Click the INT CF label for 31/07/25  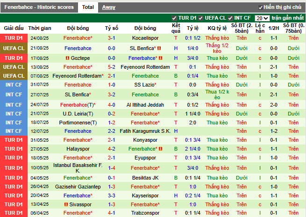point(14,85)
